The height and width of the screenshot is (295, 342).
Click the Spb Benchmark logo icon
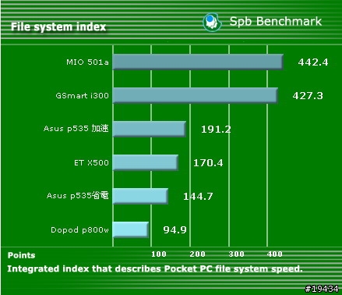[x=213, y=23]
